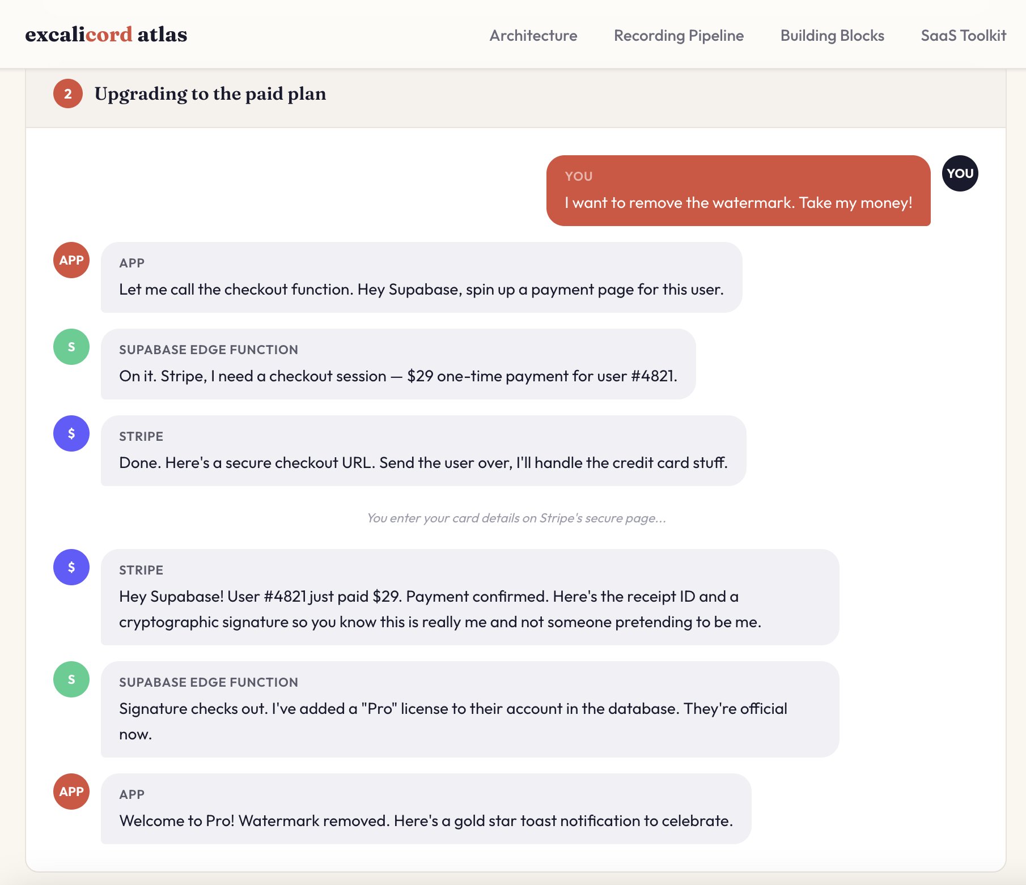Viewport: 1026px width, 885px height.
Task: Click the bottom APP avatar icon
Action: point(70,791)
